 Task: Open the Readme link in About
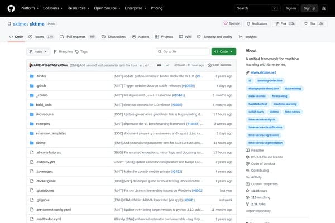point(255,150)
